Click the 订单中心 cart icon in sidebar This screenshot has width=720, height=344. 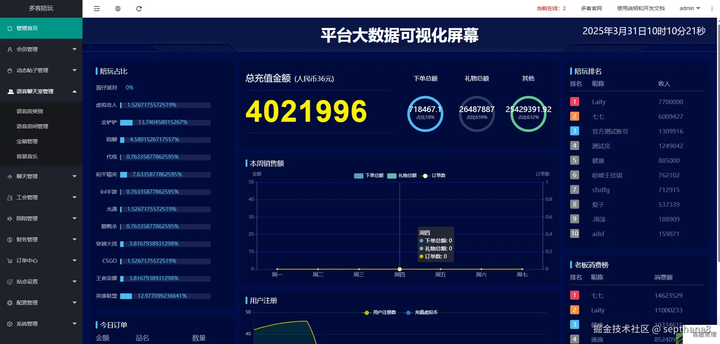[x=9, y=261]
